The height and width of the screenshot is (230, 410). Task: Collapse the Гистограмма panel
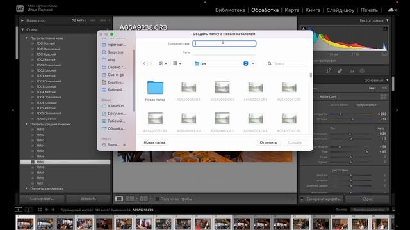(x=387, y=20)
